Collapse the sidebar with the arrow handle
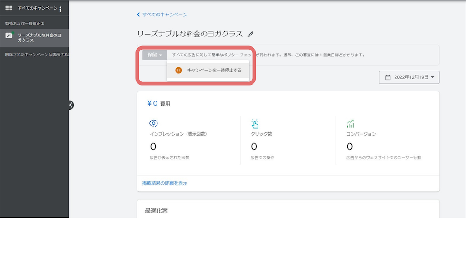The width and height of the screenshot is (466, 262). click(x=71, y=105)
